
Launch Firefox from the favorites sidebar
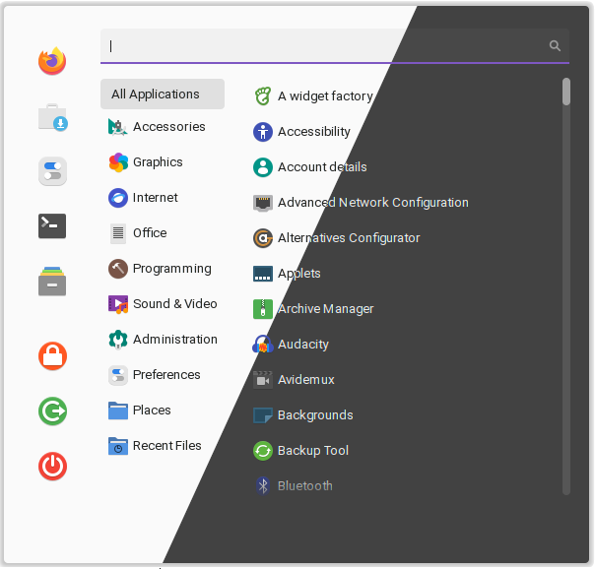pos(52,61)
